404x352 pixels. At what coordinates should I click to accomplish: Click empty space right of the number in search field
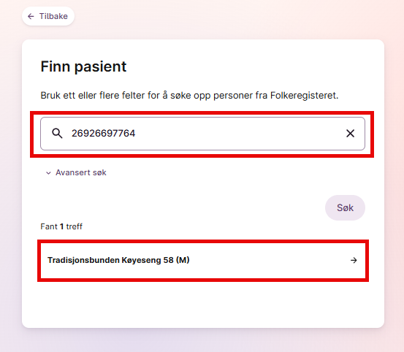(x=240, y=134)
